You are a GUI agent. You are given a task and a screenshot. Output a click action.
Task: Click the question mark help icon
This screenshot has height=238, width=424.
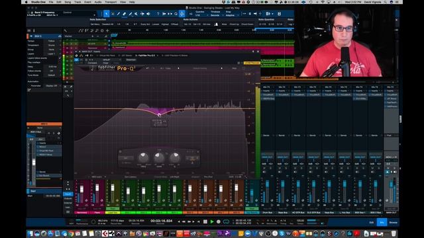[158, 13]
